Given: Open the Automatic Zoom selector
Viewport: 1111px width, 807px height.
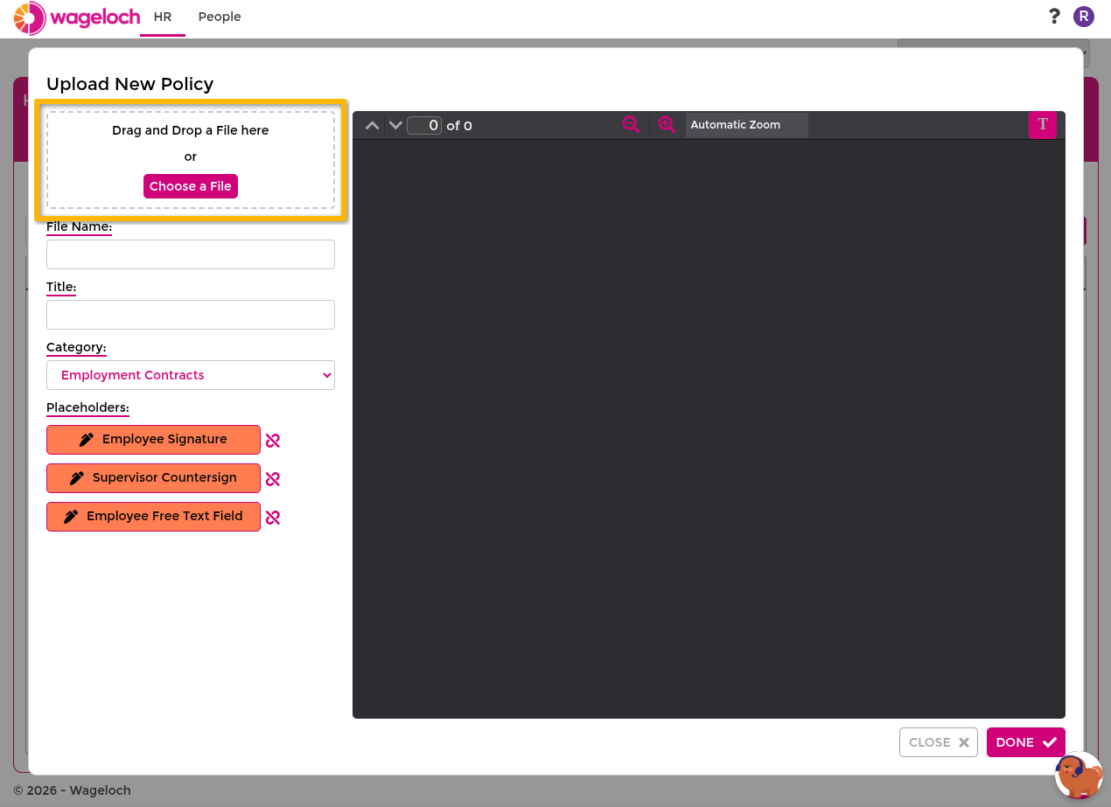Looking at the screenshot, I should pyautogui.click(x=747, y=125).
